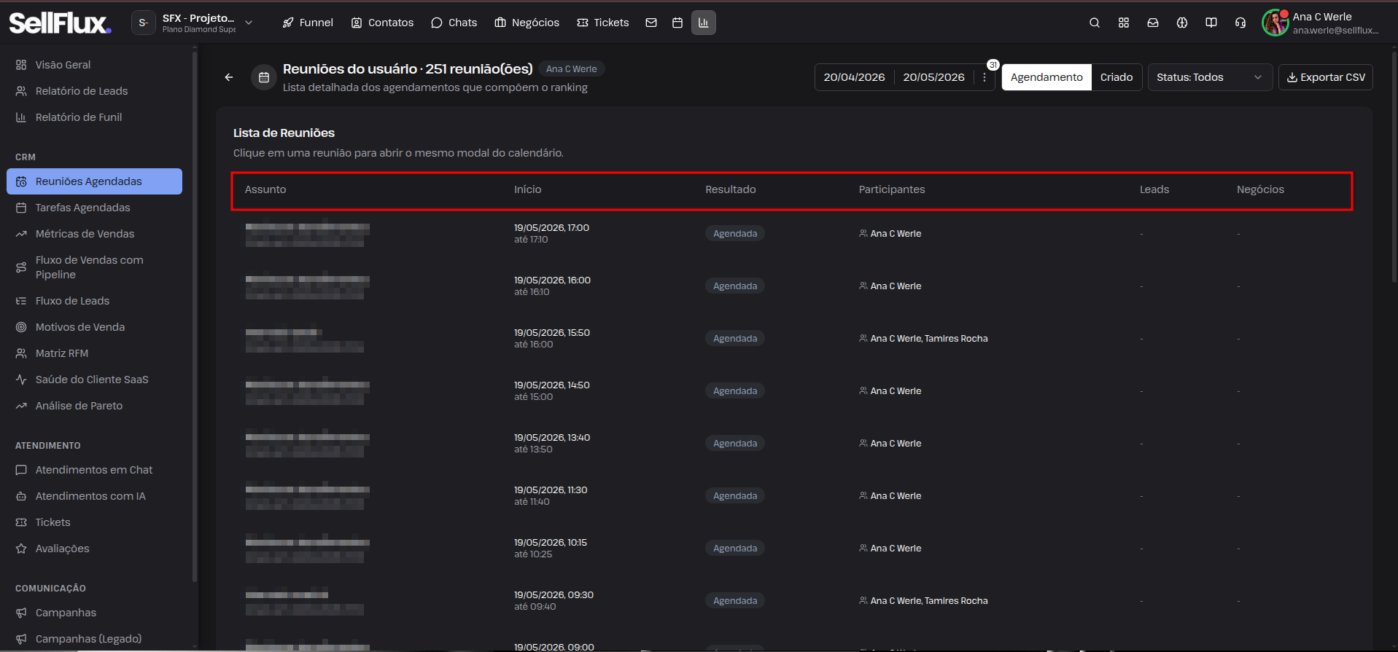Open the meeting at 19/05/2026, 16:00

[793, 286]
